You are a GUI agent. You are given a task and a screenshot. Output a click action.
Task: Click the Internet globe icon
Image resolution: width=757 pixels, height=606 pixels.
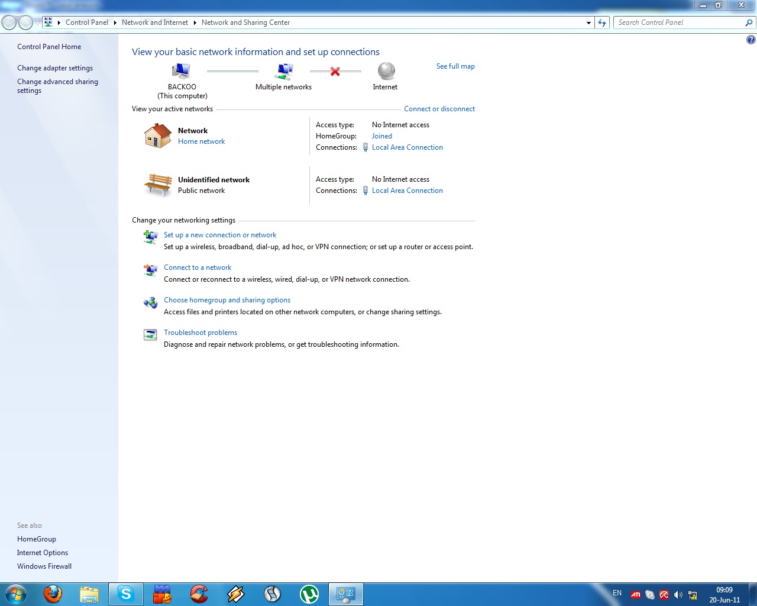coord(386,71)
